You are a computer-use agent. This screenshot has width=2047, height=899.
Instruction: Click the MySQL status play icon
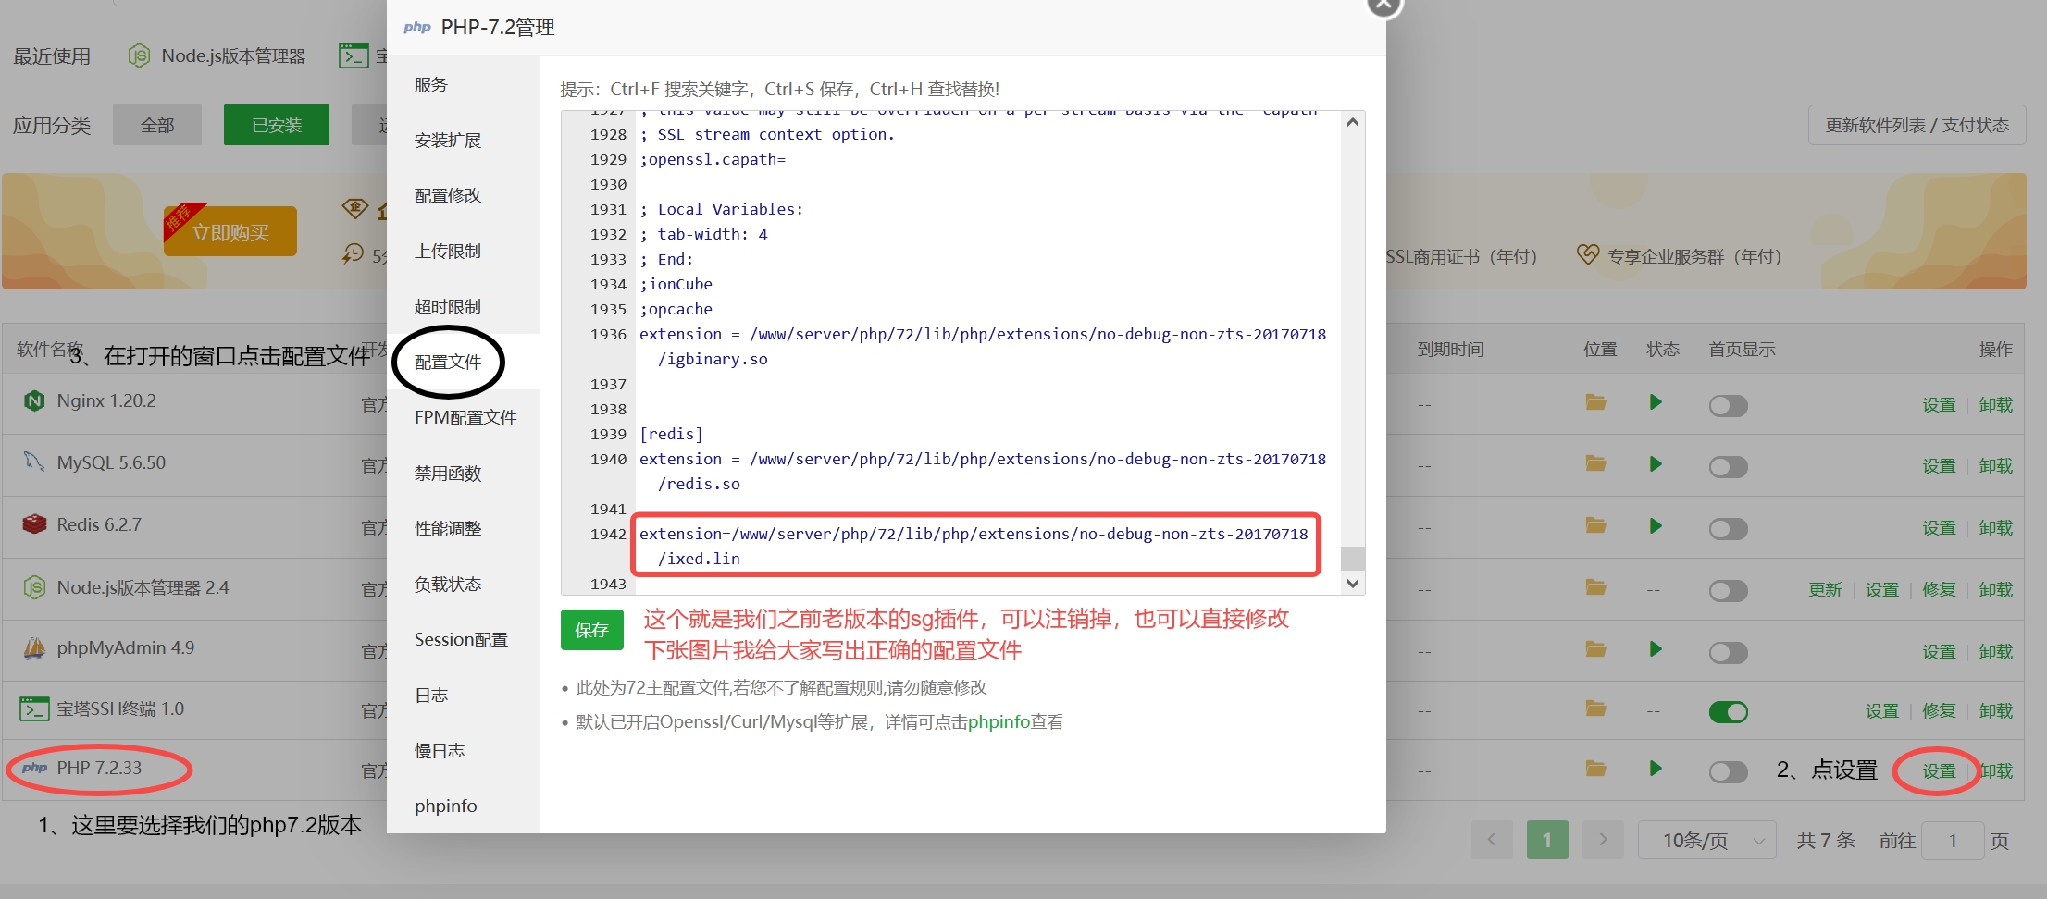pos(1656,464)
